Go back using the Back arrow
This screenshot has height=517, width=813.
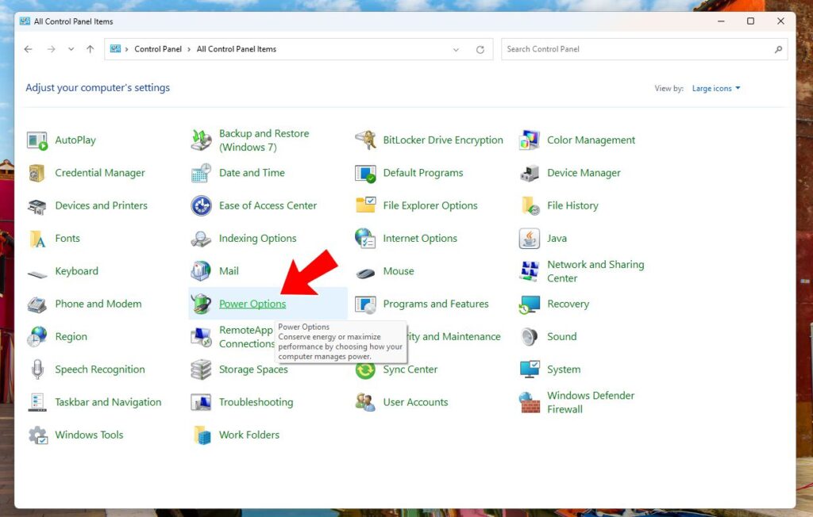point(28,49)
